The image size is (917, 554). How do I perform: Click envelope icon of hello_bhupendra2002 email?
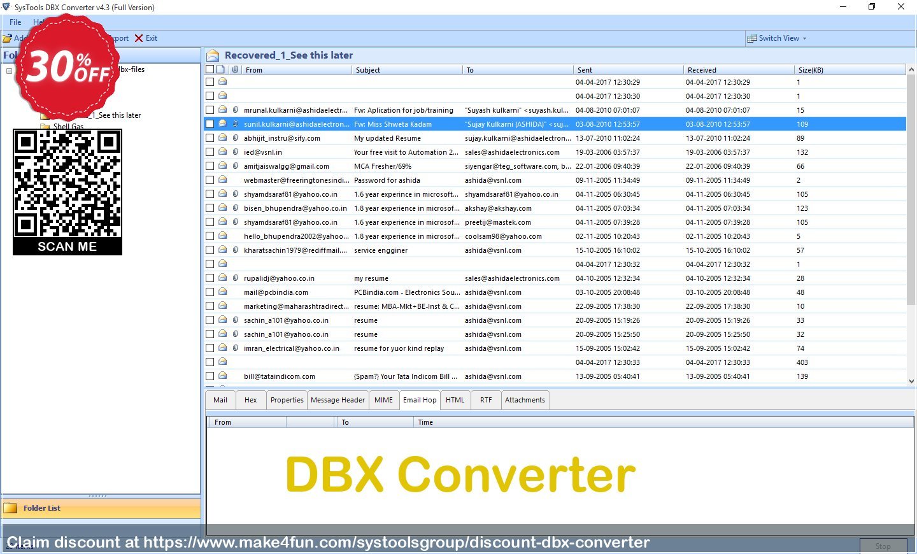click(222, 236)
